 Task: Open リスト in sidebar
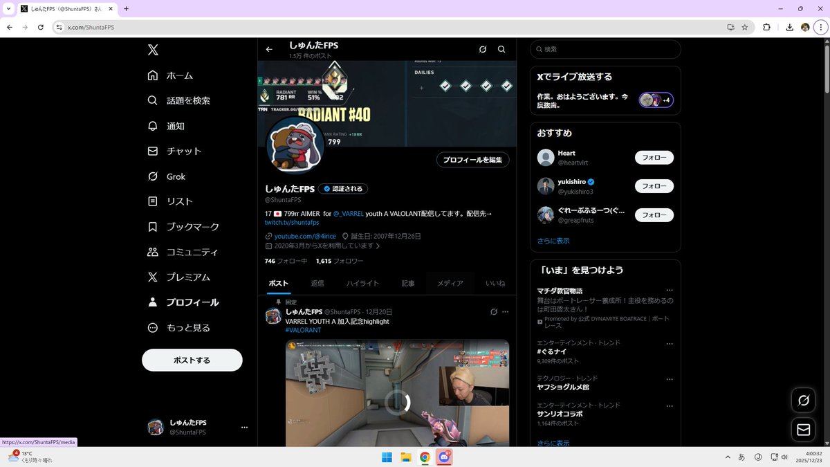tap(170, 201)
